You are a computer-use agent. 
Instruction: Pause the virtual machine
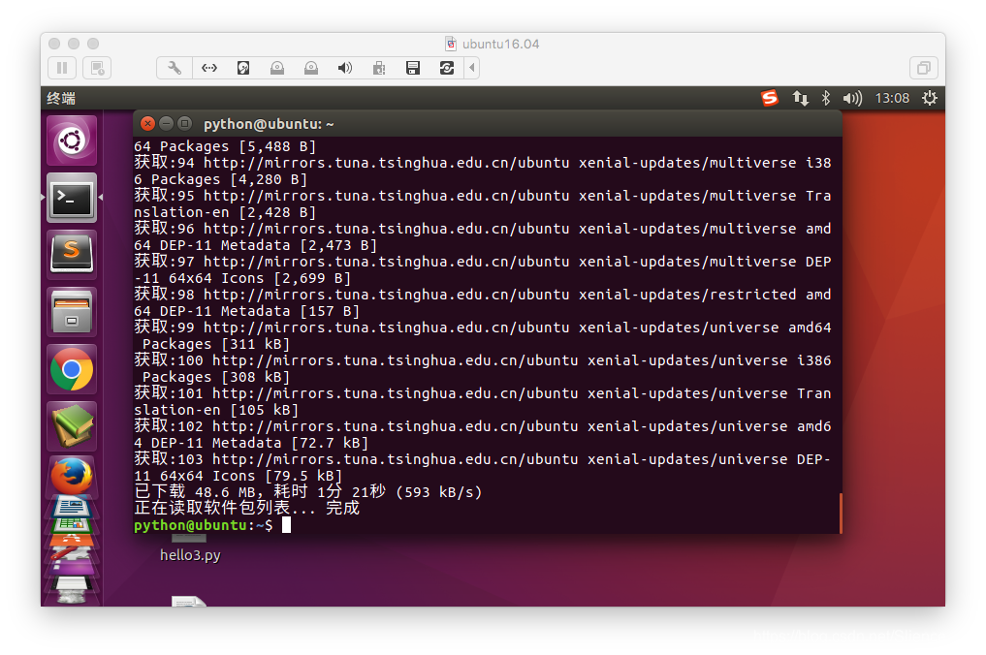(62, 68)
